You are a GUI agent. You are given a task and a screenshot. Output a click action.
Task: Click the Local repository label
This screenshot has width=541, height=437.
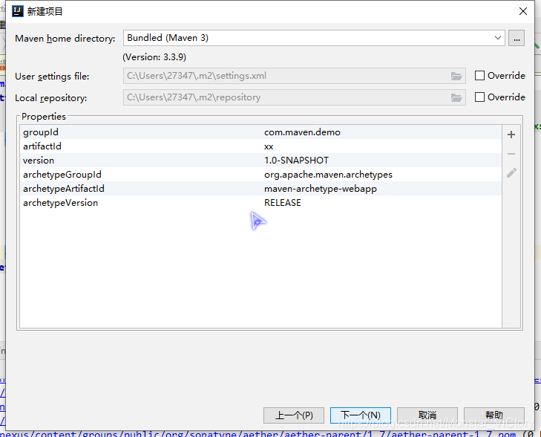point(51,98)
